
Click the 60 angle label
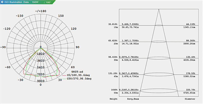tap(73, 67)
